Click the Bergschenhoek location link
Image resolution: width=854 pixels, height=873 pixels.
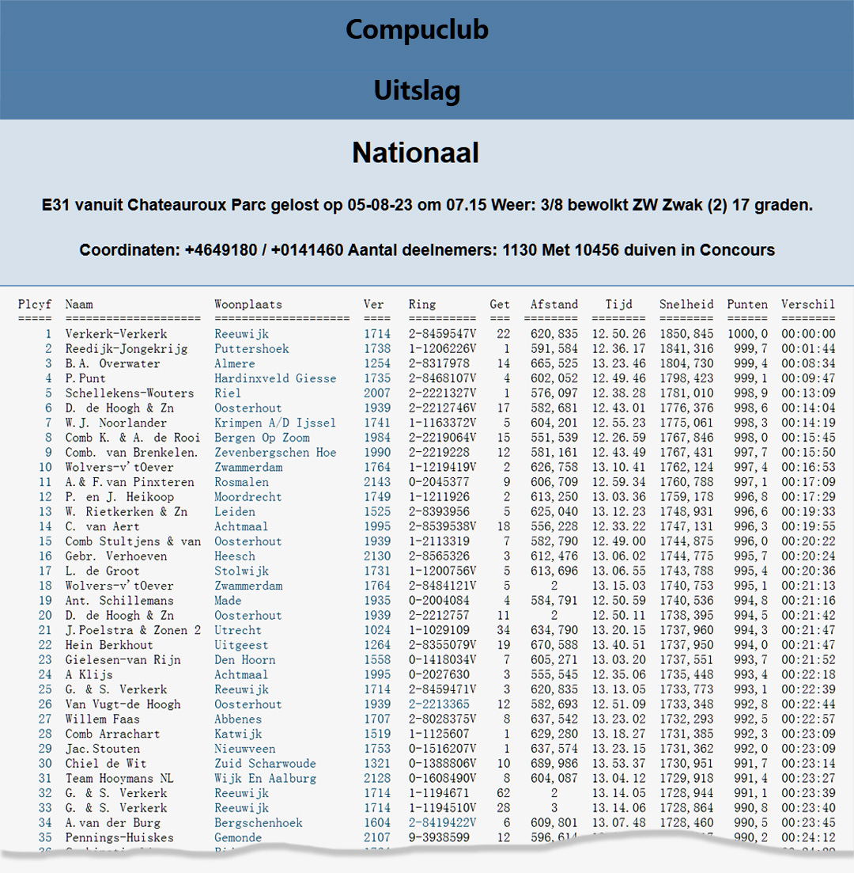point(259,823)
